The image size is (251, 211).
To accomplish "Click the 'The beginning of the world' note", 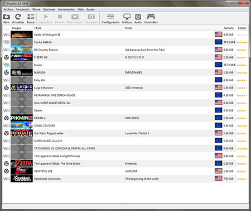I will pyautogui.click(x=142, y=179).
